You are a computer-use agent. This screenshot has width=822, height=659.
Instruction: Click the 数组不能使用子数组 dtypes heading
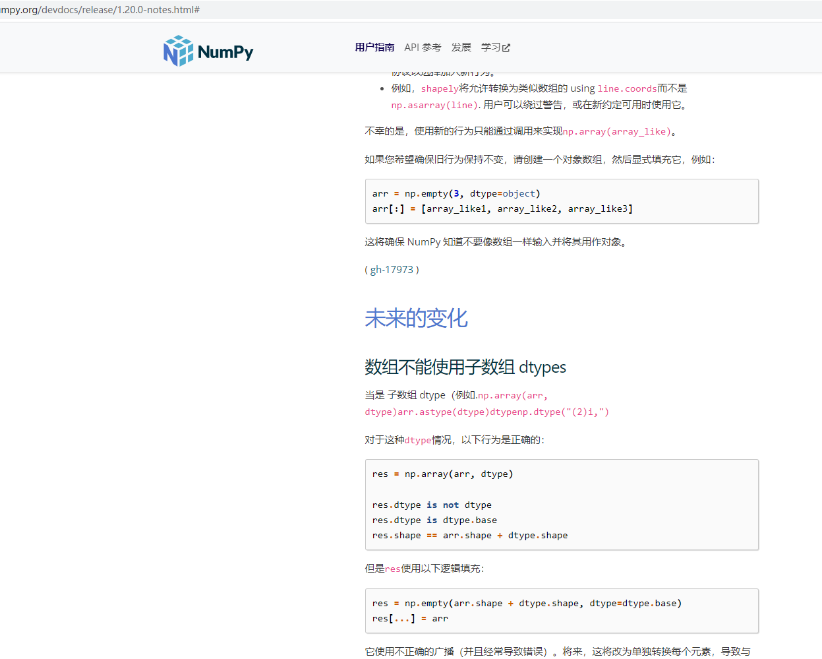click(465, 367)
